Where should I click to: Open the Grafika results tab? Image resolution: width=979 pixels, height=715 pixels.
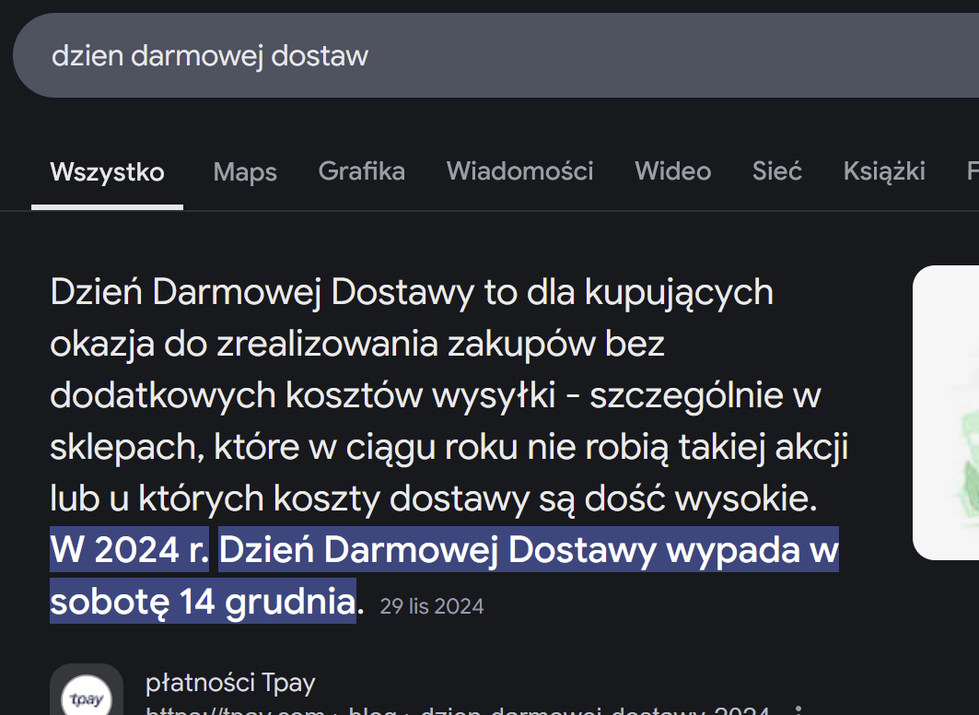(x=361, y=171)
